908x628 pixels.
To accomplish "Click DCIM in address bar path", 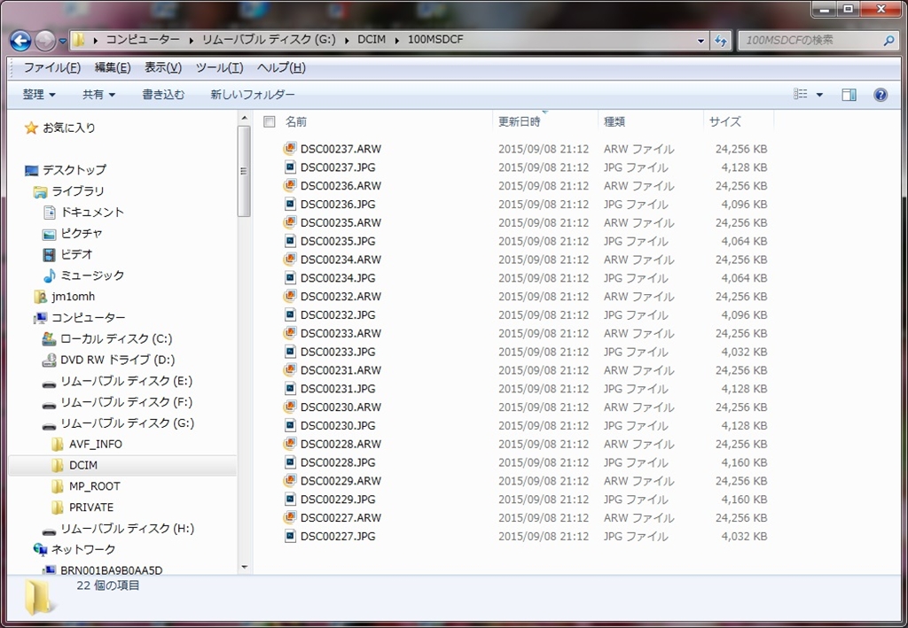I will pos(372,40).
